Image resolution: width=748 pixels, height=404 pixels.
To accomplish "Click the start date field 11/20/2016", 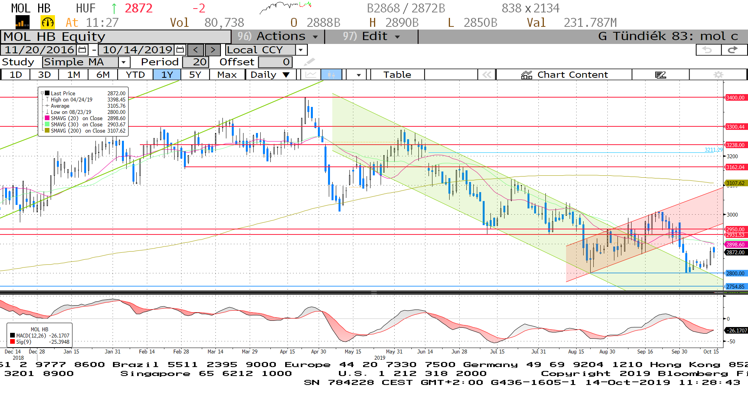I will (39, 50).
